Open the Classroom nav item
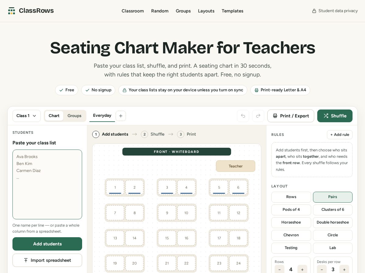Image resolution: width=365 pixels, height=273 pixels. [133, 11]
